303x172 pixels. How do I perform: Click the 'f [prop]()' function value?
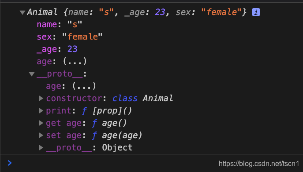point(107,111)
